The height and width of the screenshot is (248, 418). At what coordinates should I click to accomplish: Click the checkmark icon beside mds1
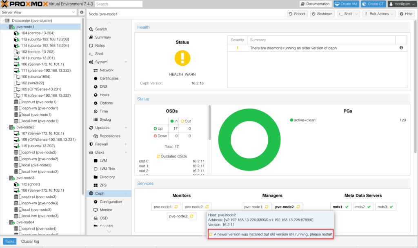(347, 207)
